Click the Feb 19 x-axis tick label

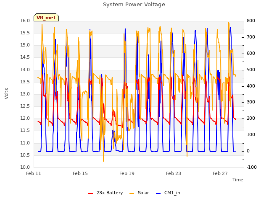(127, 173)
